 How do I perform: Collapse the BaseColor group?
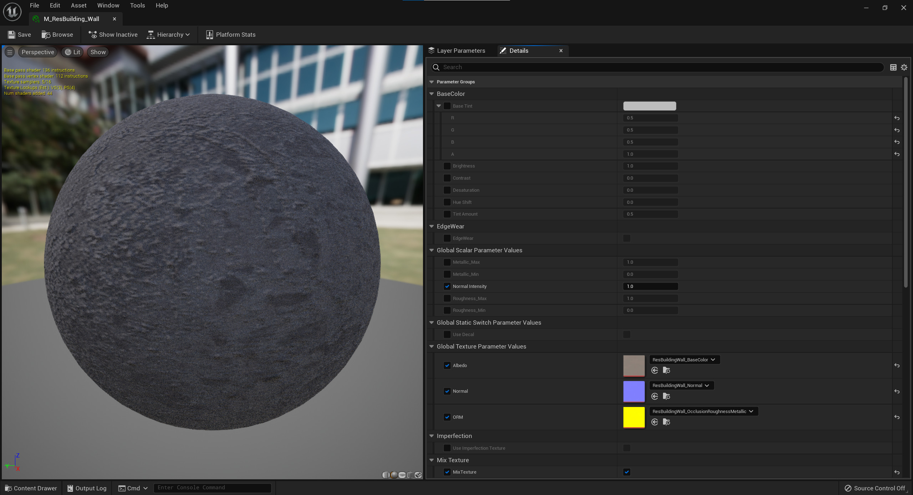(432, 94)
